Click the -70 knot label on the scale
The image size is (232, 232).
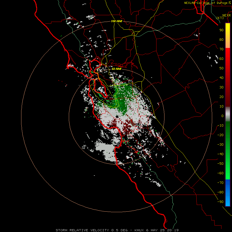(x=220, y=183)
